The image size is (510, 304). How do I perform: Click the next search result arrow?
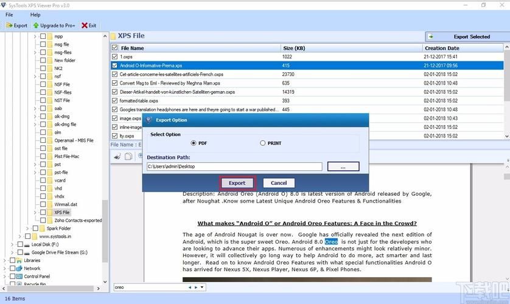point(196,288)
